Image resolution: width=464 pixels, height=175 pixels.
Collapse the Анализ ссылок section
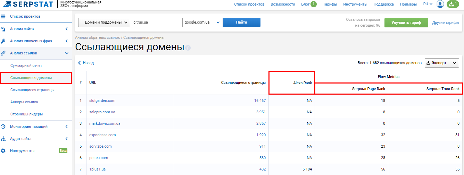click(x=66, y=53)
